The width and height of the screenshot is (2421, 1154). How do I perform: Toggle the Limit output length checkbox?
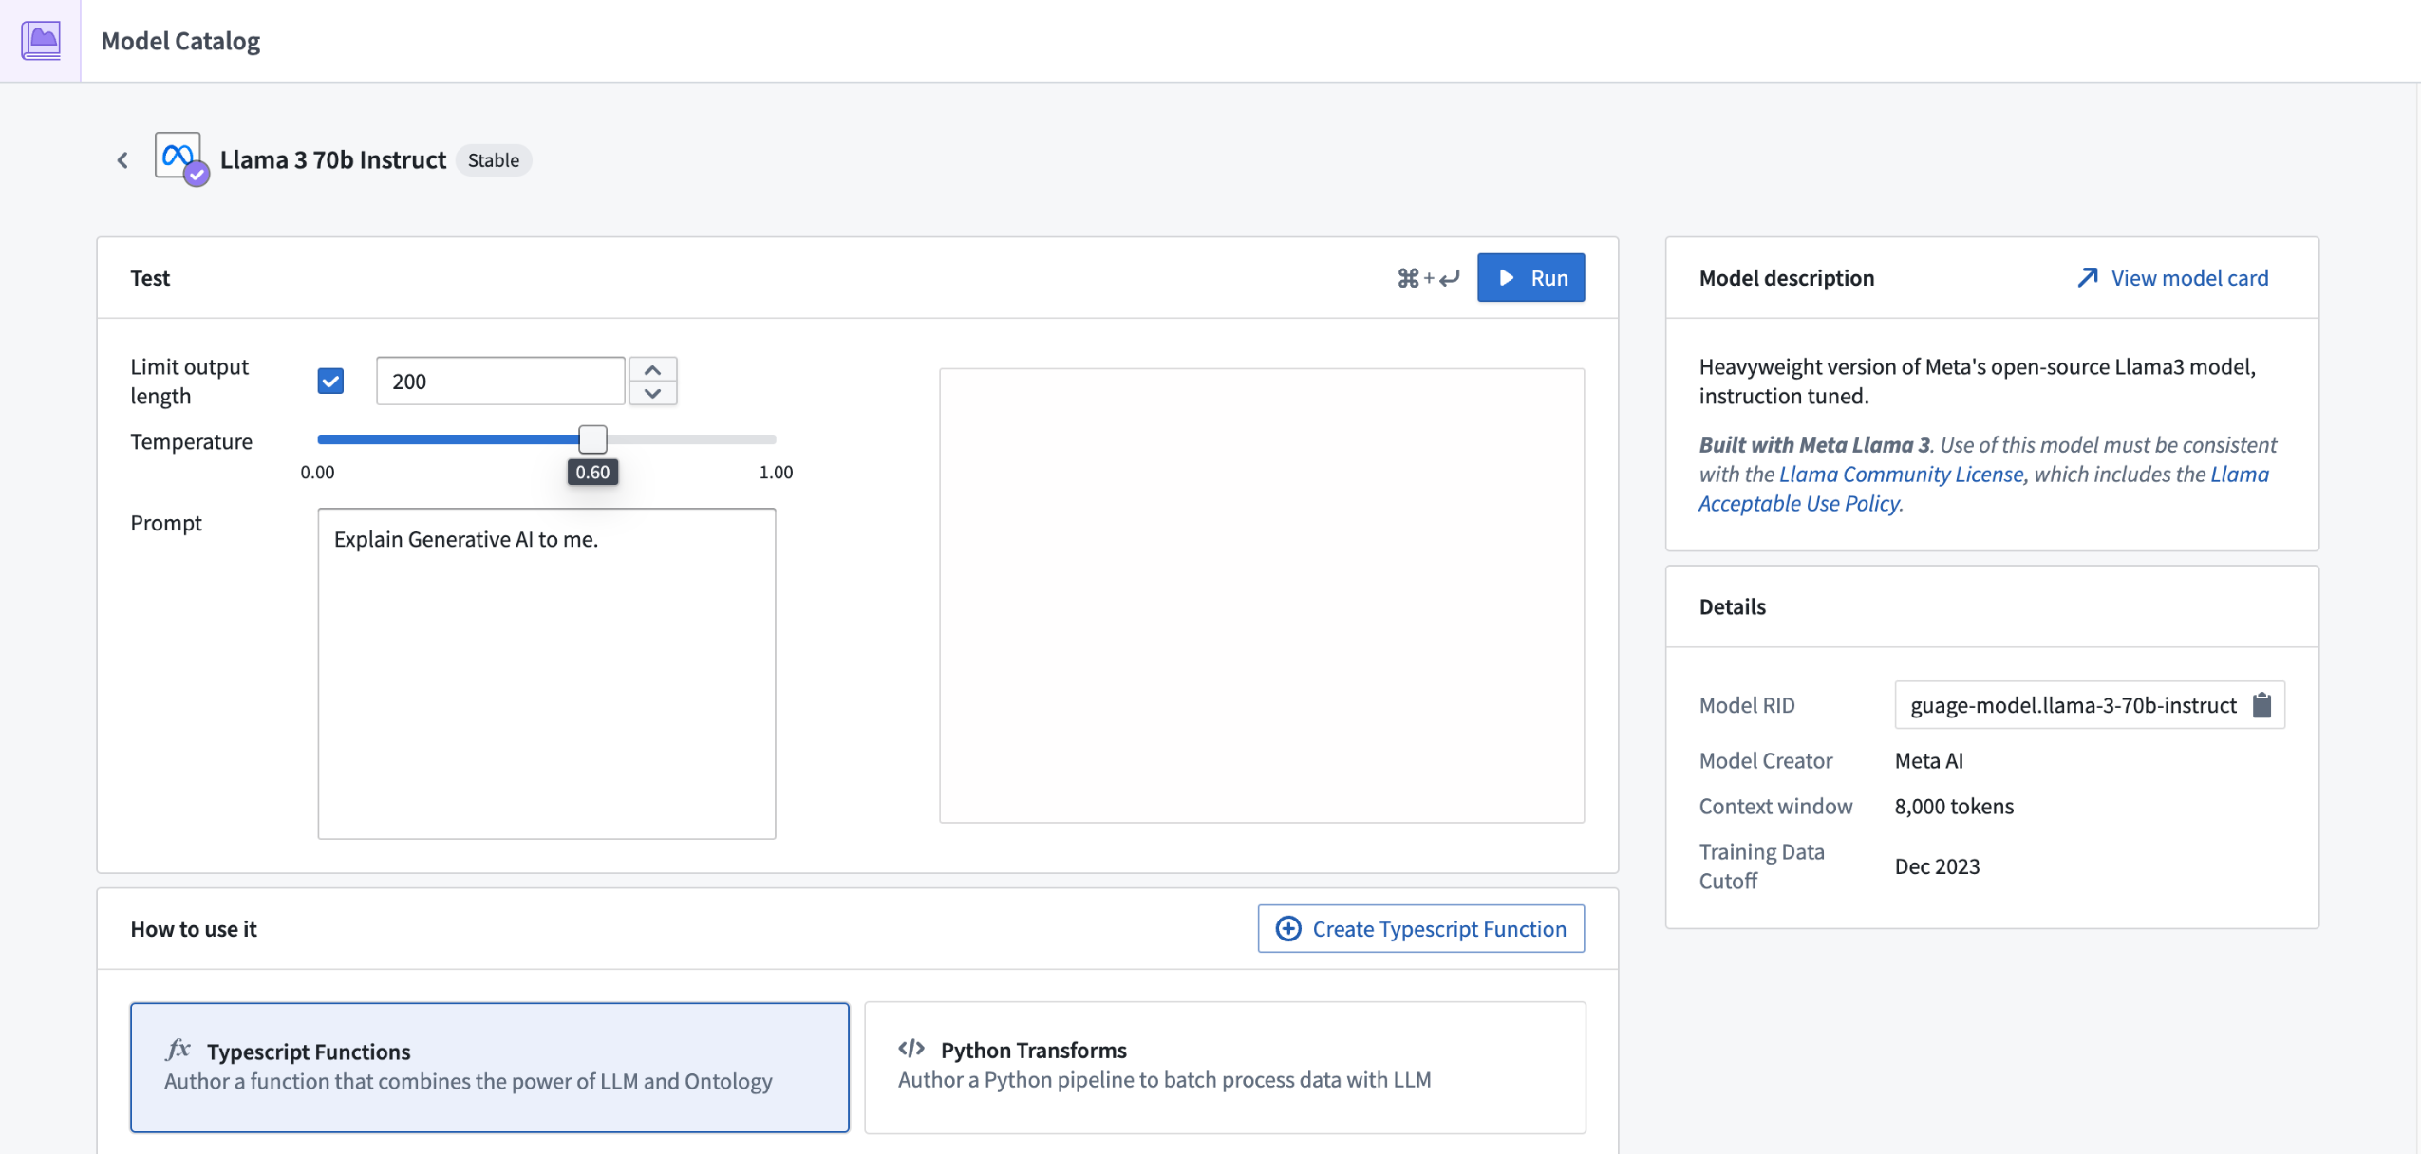click(x=330, y=382)
